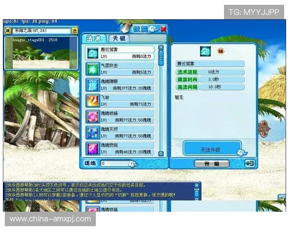Click the 0法力 value
289x231 pixels.
click(213, 72)
